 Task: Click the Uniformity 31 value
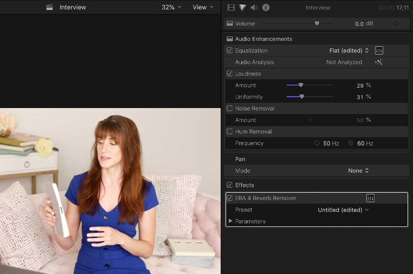pos(360,97)
